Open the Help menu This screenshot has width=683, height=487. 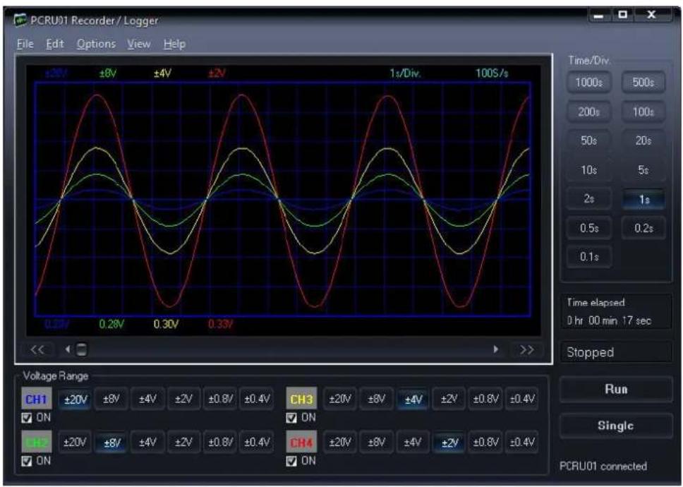(x=175, y=44)
